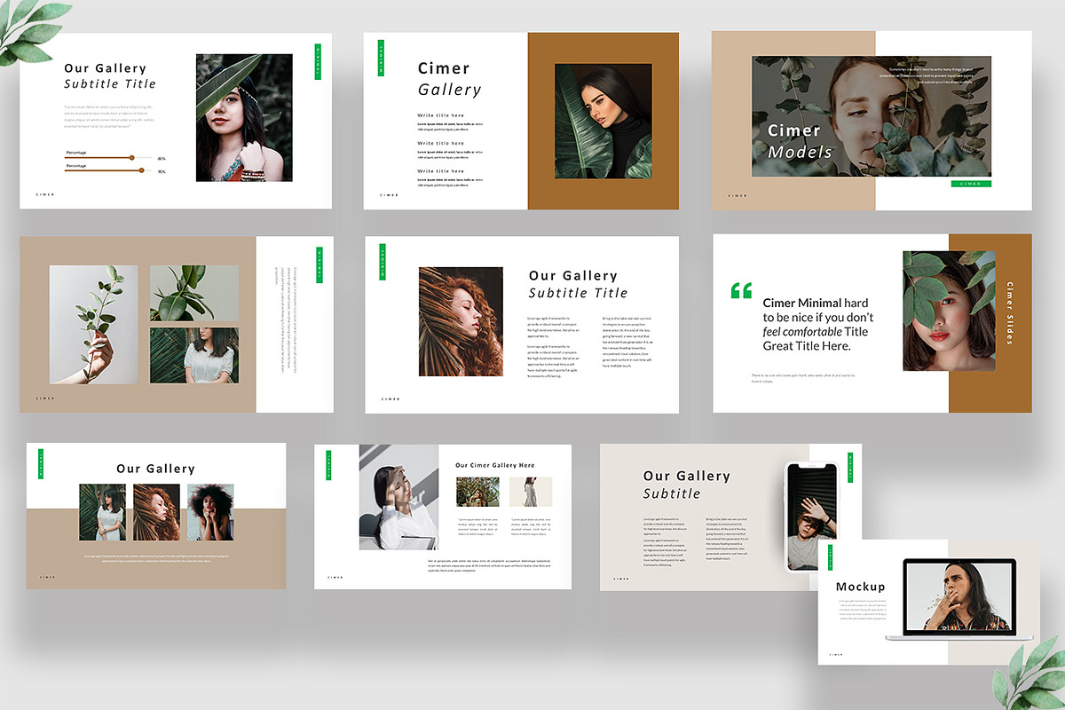1065x710 pixels.
Task: Click the laptop mockup image
Action: pos(959,598)
